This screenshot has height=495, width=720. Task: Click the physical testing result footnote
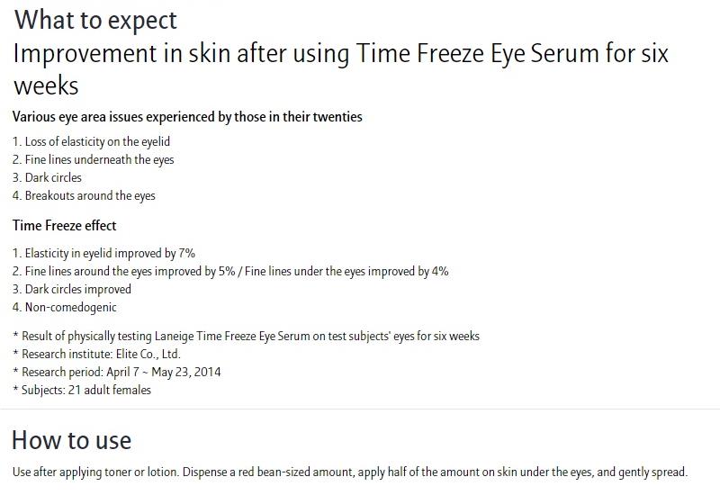tap(246, 336)
